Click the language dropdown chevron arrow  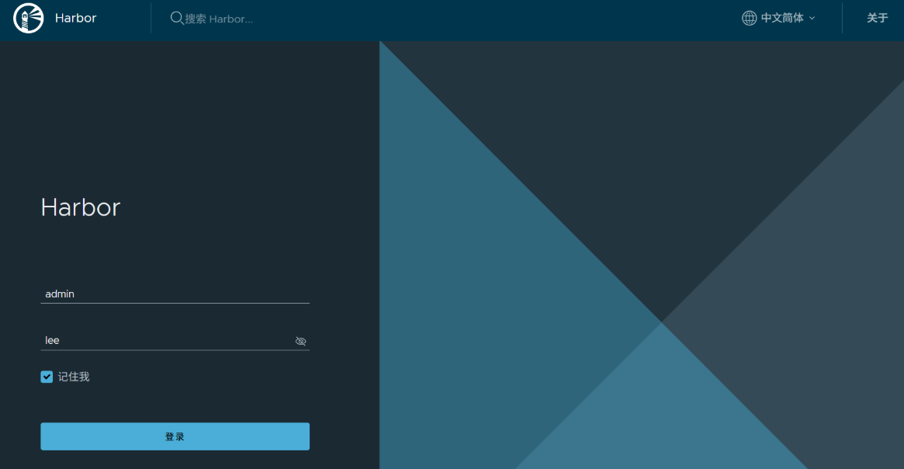[x=812, y=19]
